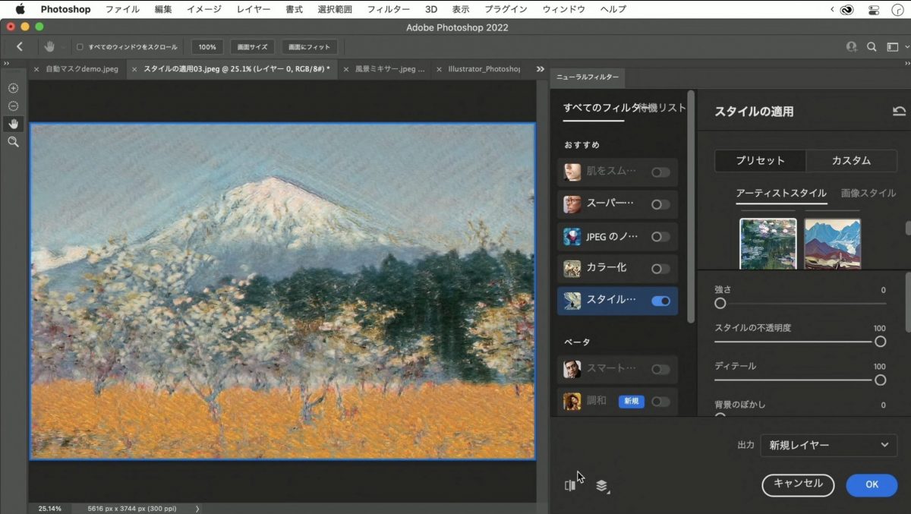911x514 pixels.
Task: Select the magnifier Zoom tool
Action: pos(13,142)
